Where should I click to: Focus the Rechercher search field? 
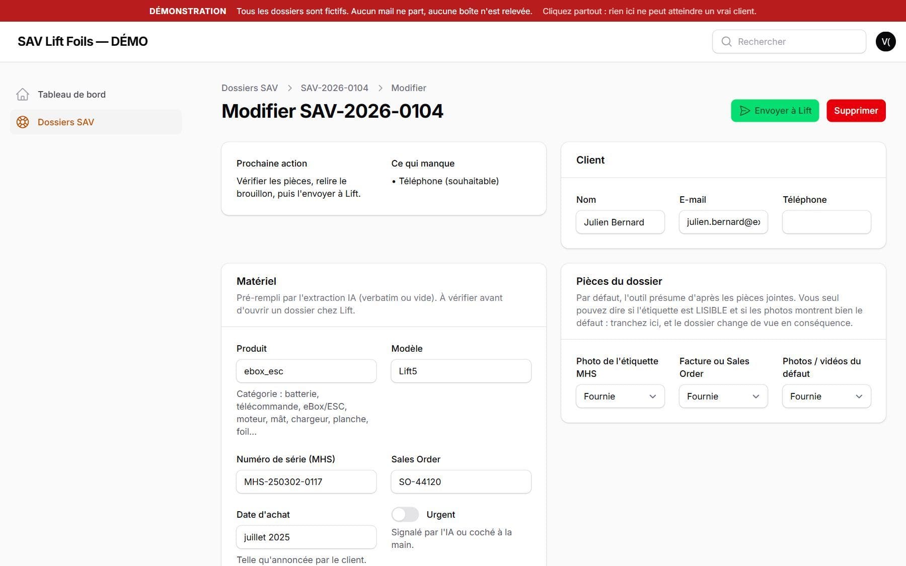click(x=789, y=42)
